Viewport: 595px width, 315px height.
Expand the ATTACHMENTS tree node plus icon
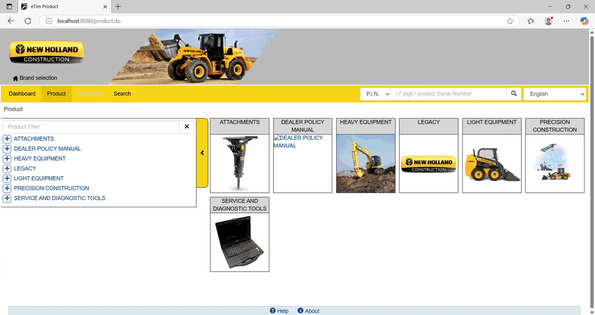pos(7,139)
